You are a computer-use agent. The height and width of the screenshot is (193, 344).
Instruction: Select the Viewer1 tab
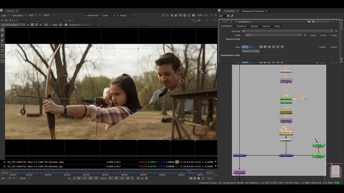[x=10, y=11]
